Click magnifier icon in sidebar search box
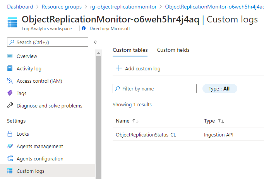 12,42
